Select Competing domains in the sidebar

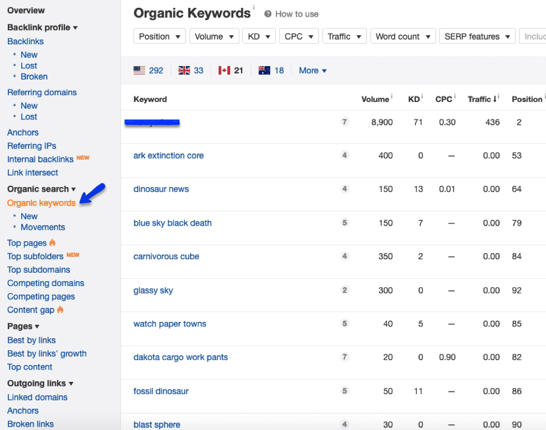coord(45,283)
